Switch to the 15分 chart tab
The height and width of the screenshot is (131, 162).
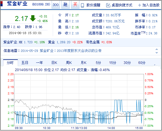113,63
